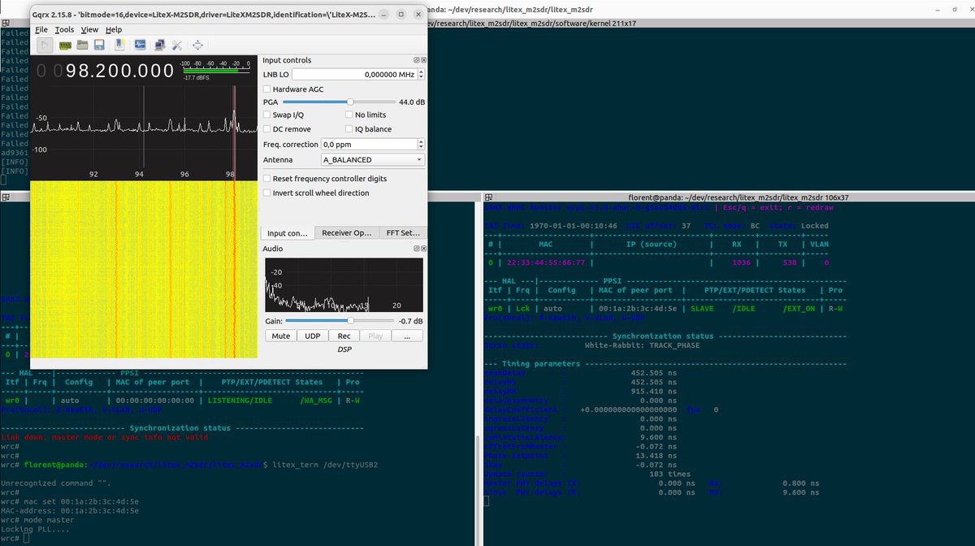Open the I/Q recording tool icon
The image size is (975, 546).
click(x=140, y=45)
